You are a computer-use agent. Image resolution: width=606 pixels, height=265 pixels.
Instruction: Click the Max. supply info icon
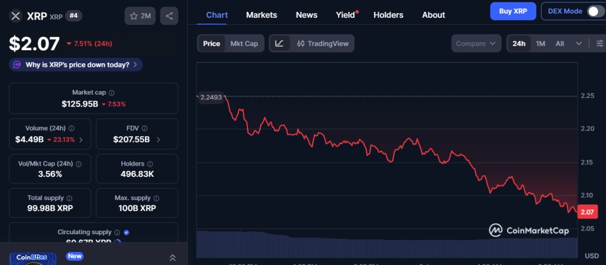tap(156, 198)
